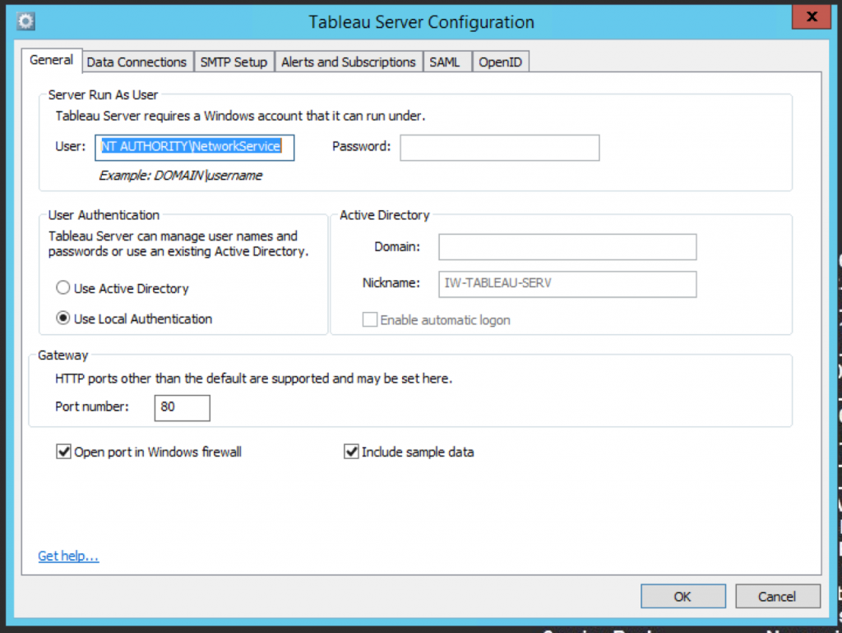Select the Alerts and Subscriptions tab
The height and width of the screenshot is (633, 842).
tap(349, 62)
